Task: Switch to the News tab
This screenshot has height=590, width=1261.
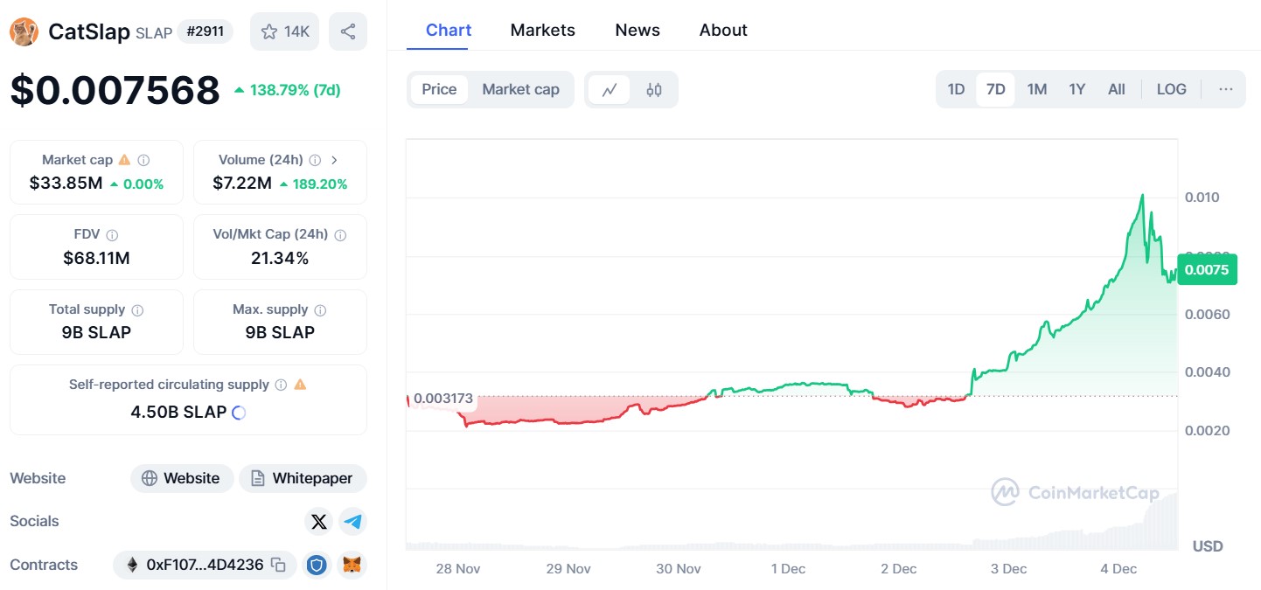Action: (x=637, y=31)
